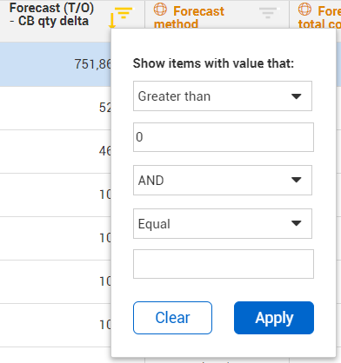This screenshot has width=341, height=363.
Task: Apply the column filter
Action: (274, 318)
